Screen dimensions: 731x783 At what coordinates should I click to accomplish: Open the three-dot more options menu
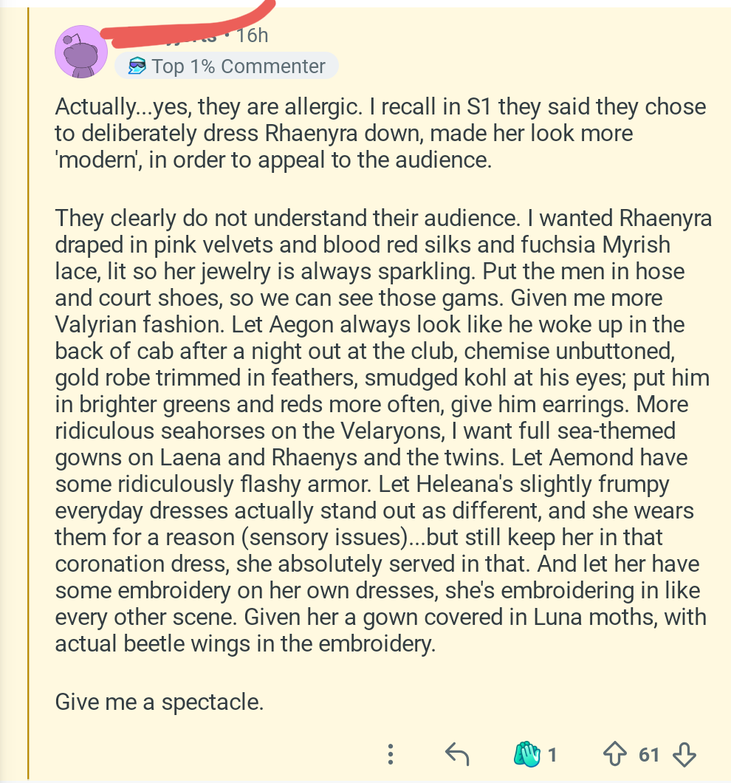[391, 754]
